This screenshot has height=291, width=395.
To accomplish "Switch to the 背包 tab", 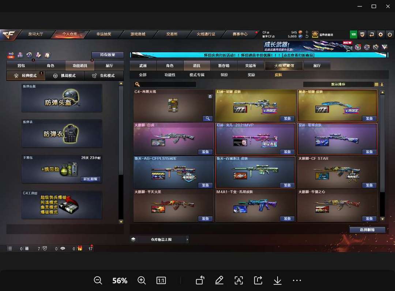I will tap(21, 66).
